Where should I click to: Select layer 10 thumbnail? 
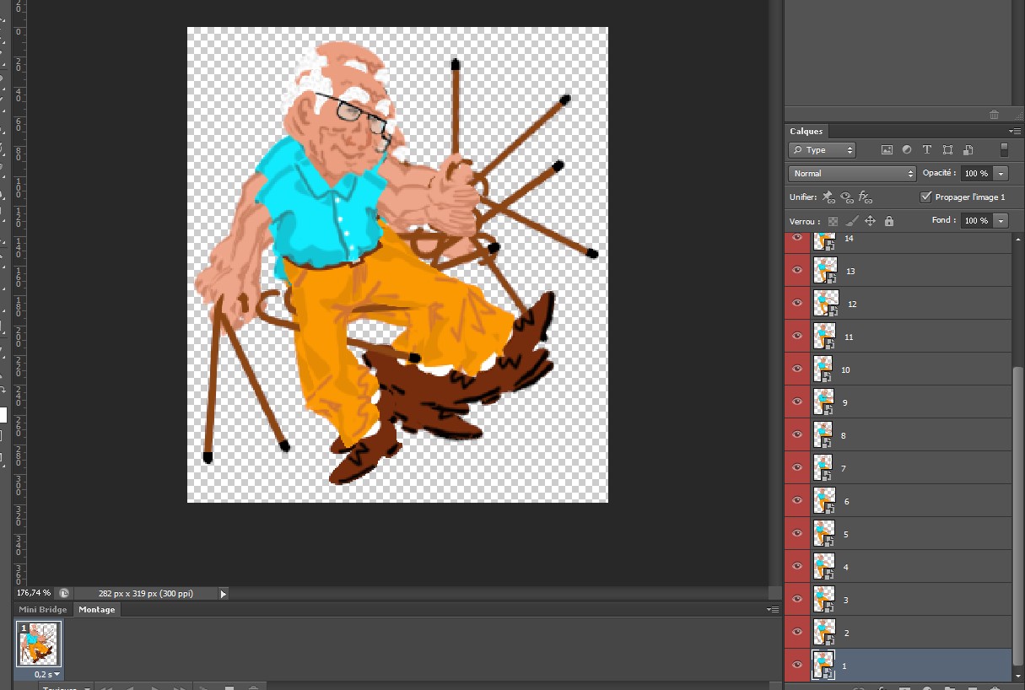point(823,369)
